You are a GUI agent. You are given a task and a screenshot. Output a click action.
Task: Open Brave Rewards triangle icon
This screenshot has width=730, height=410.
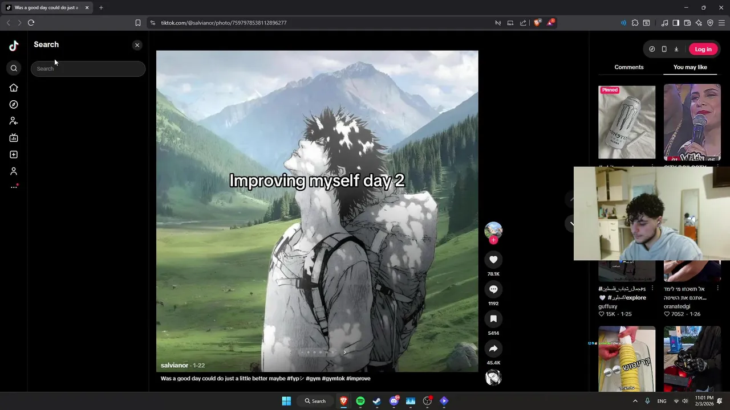click(550, 23)
